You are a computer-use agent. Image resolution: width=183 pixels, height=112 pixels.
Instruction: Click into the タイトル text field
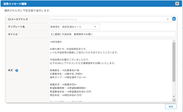pyautogui.click(x=112, y=34)
